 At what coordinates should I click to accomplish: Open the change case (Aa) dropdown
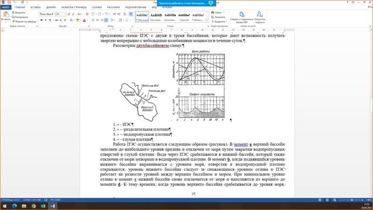[x=80, y=14]
